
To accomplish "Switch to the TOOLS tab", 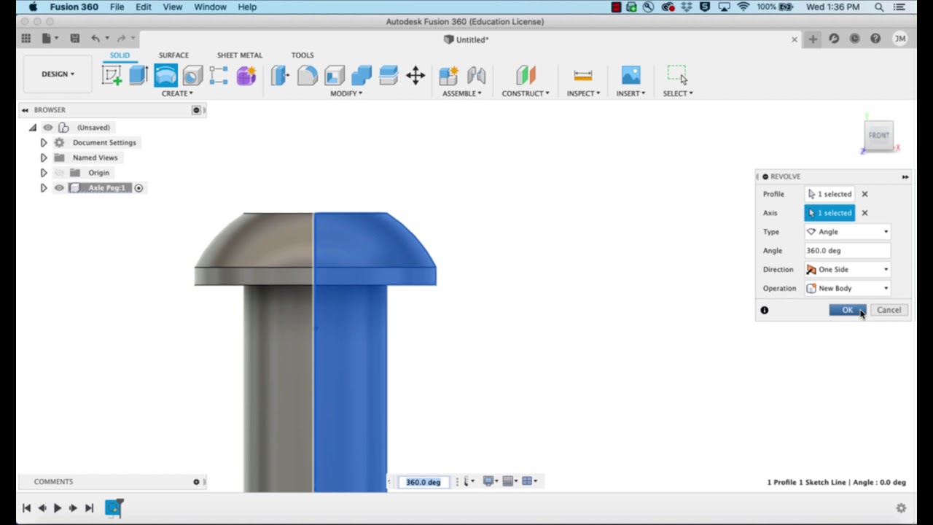I will click(x=302, y=55).
